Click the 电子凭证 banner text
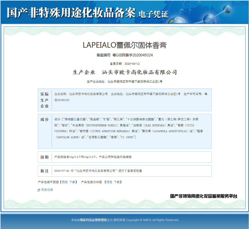The image size is (249, 229). [x=153, y=14]
